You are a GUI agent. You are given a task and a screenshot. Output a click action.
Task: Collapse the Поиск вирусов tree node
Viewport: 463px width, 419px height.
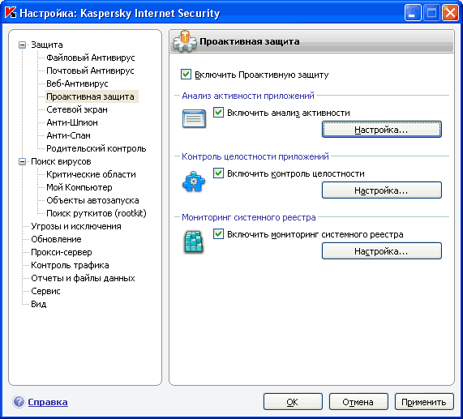click(x=22, y=162)
